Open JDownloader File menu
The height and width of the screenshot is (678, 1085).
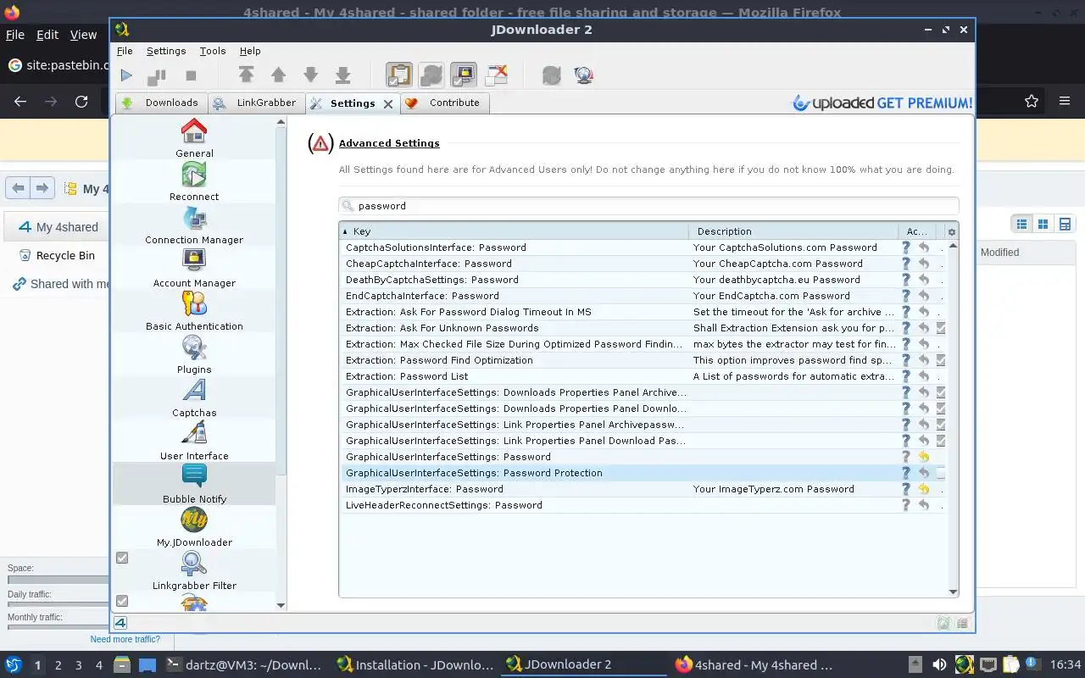click(125, 51)
